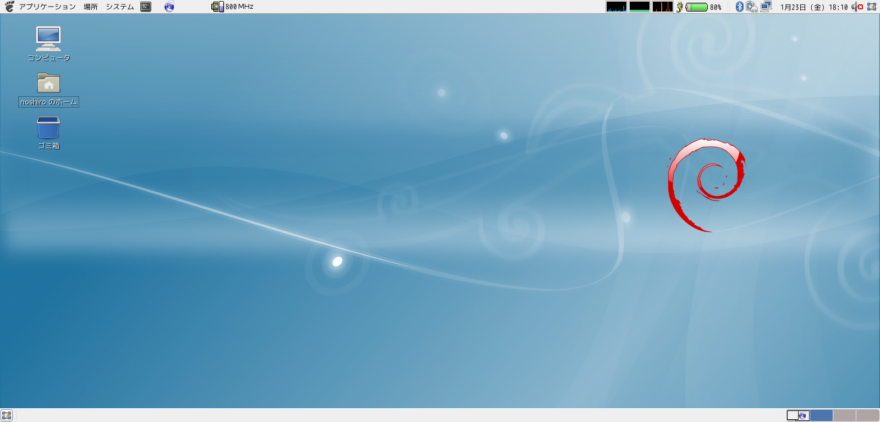
Task: Click the CPU frequency chip icon
Action: pyautogui.click(x=217, y=7)
